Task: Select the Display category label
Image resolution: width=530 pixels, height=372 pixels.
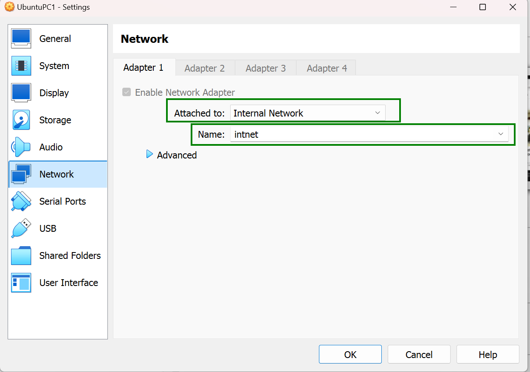Action: click(x=54, y=93)
